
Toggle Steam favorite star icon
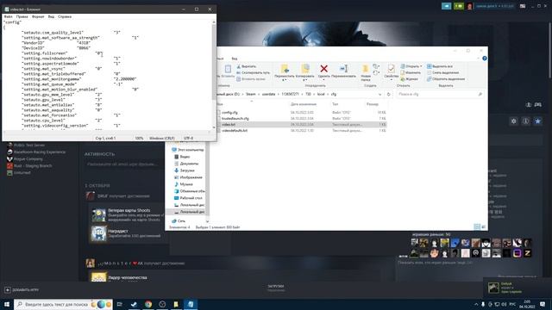[x=537, y=121]
